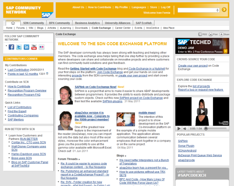
Task: Open Recognition Program Overview link
Action: click(x=27, y=90)
